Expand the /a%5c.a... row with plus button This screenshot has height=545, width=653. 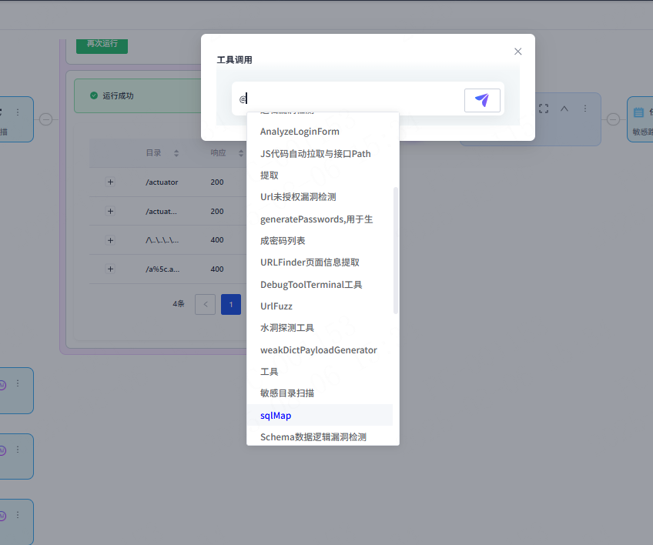110,269
